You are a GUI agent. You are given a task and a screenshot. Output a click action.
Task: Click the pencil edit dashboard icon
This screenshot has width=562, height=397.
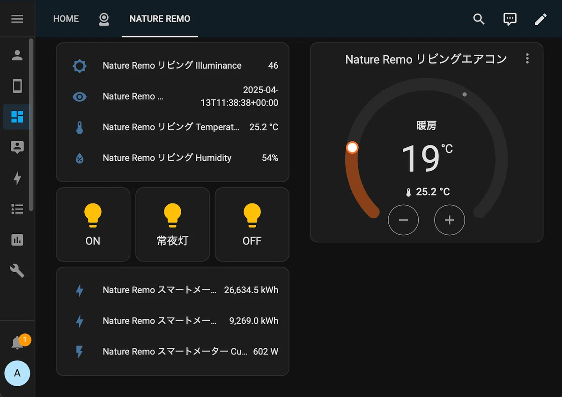540,19
